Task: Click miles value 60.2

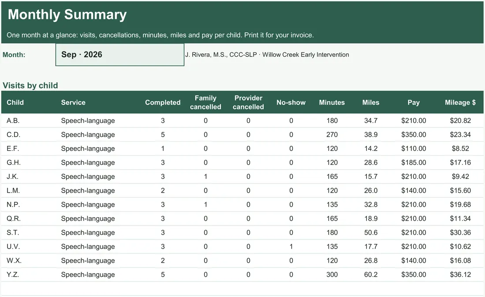Action: point(371,275)
